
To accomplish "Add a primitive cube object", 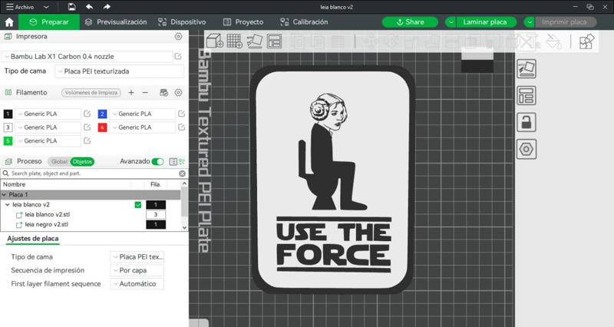I will click(x=215, y=41).
